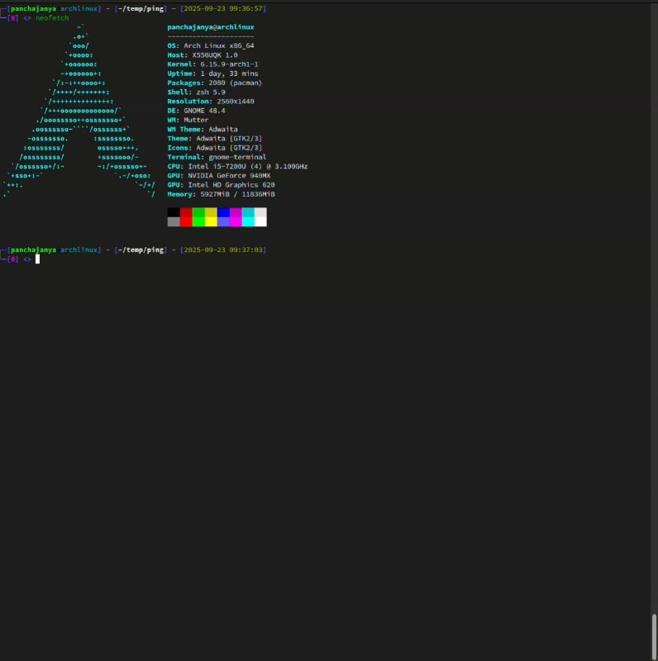The width and height of the screenshot is (658, 661).
Task: Click the Terminal gnome-terminal info line
Action: (x=217, y=157)
